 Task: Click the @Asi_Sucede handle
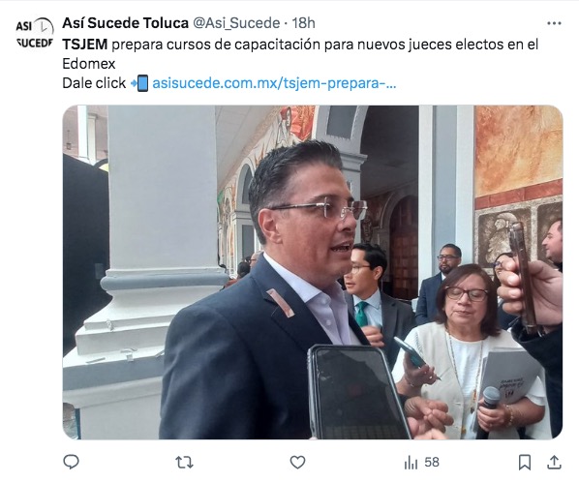click(236, 23)
